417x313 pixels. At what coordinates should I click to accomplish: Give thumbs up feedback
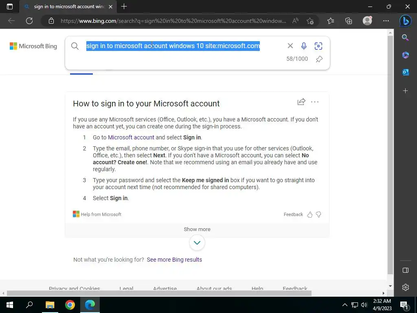pos(310,214)
